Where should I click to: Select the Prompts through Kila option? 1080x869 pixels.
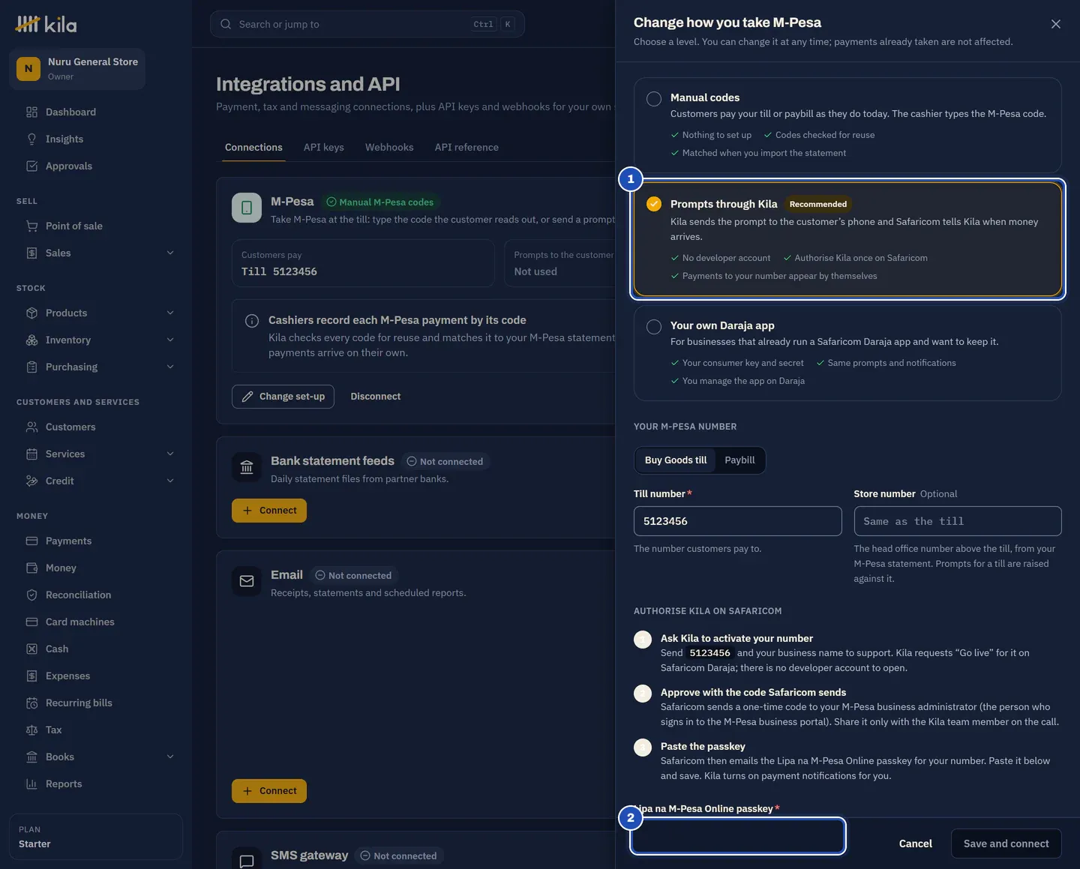[x=847, y=239]
